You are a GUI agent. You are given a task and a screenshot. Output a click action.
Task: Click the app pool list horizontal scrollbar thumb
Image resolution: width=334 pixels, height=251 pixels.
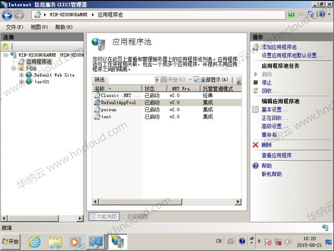click(140, 201)
